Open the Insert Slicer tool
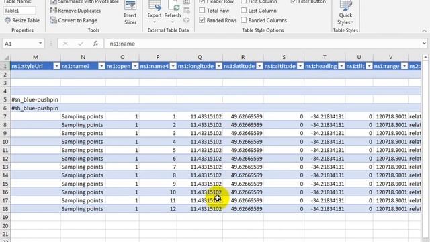Image resolution: width=430 pixels, height=242 pixels. click(130, 13)
